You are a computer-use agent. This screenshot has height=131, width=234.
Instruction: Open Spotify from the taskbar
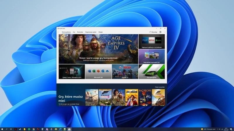coord(29,129)
